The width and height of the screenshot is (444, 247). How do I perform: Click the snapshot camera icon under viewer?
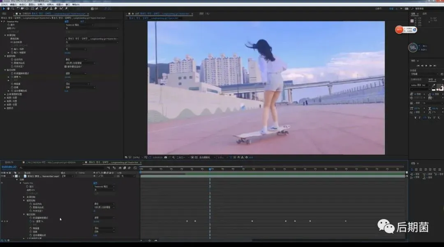click(166, 157)
